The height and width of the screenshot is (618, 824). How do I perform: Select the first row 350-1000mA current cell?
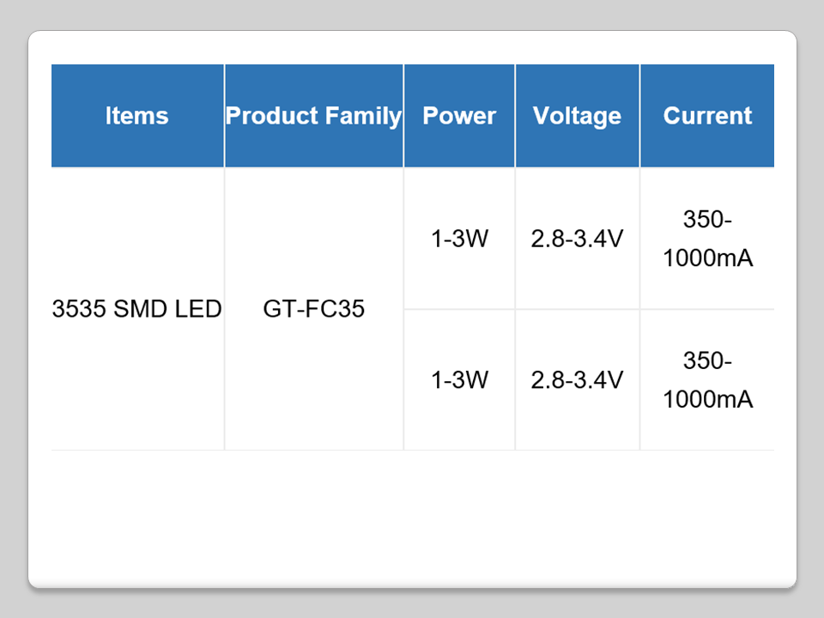click(x=707, y=239)
